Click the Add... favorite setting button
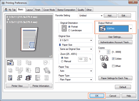The height and width of the screenshot is (101, 139). click(x=110, y=16)
